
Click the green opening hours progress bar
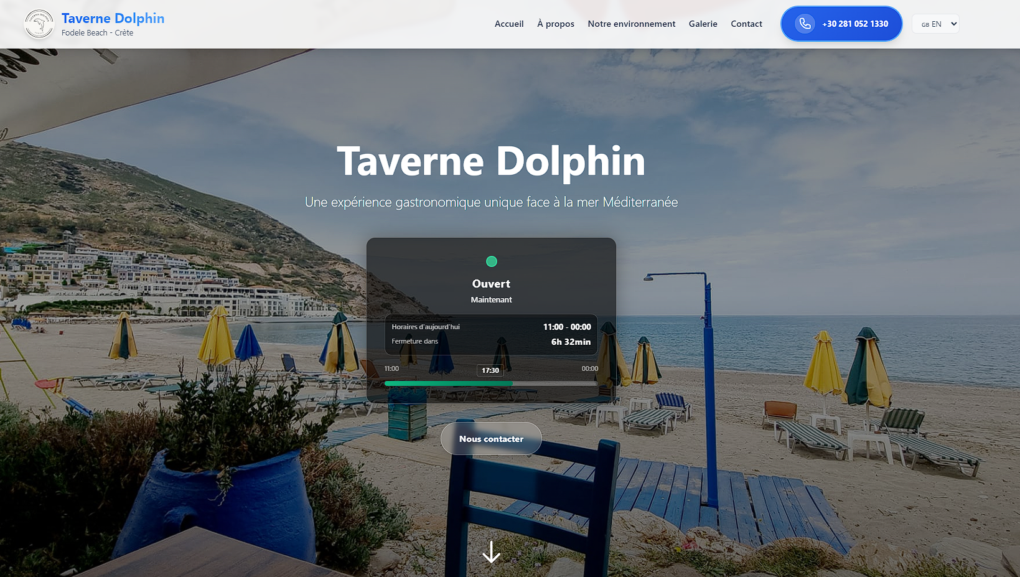click(449, 383)
